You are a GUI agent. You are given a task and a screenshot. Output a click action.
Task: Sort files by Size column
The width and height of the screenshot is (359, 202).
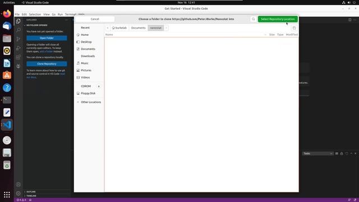point(271,35)
